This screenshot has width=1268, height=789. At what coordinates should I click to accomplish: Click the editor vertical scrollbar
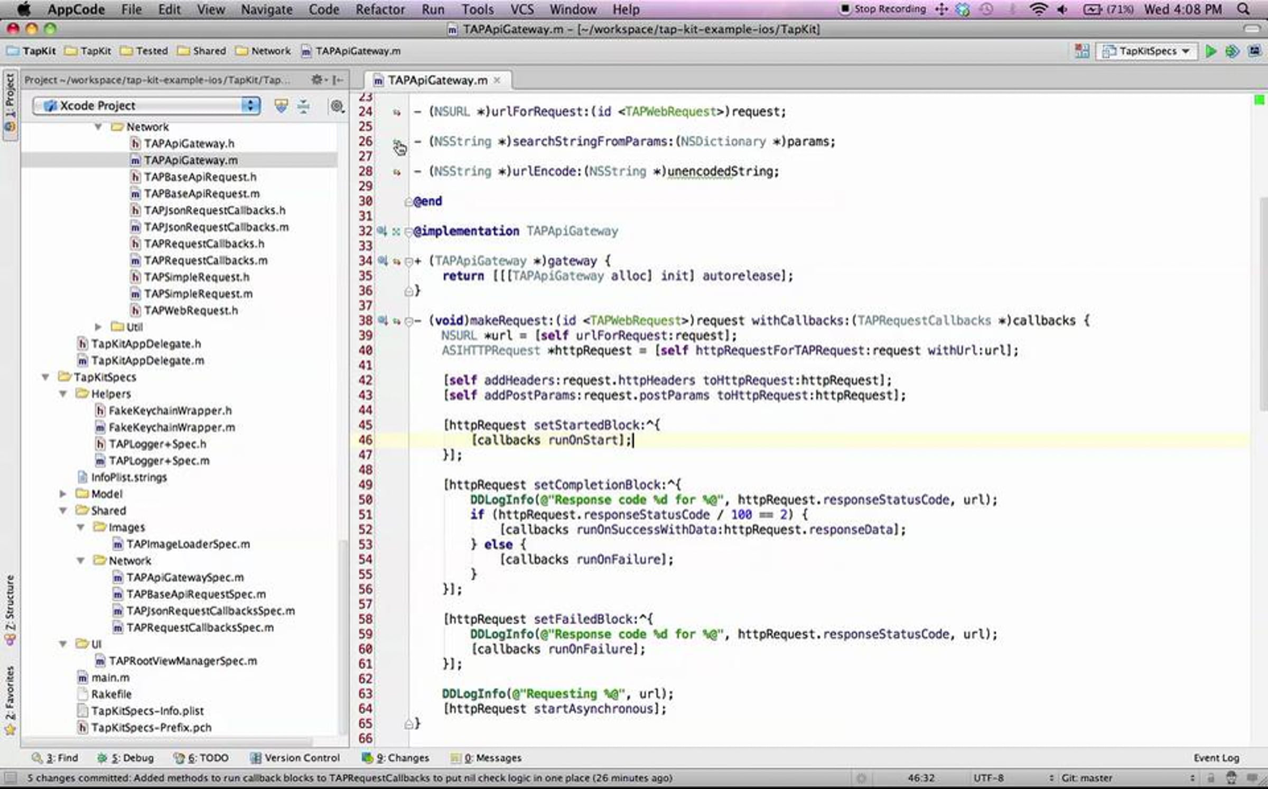pos(1263,304)
